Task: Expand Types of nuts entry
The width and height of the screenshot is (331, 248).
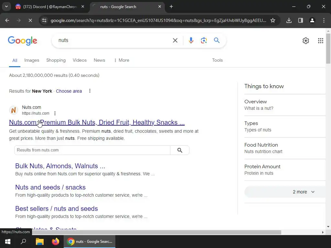Action: [285, 127]
